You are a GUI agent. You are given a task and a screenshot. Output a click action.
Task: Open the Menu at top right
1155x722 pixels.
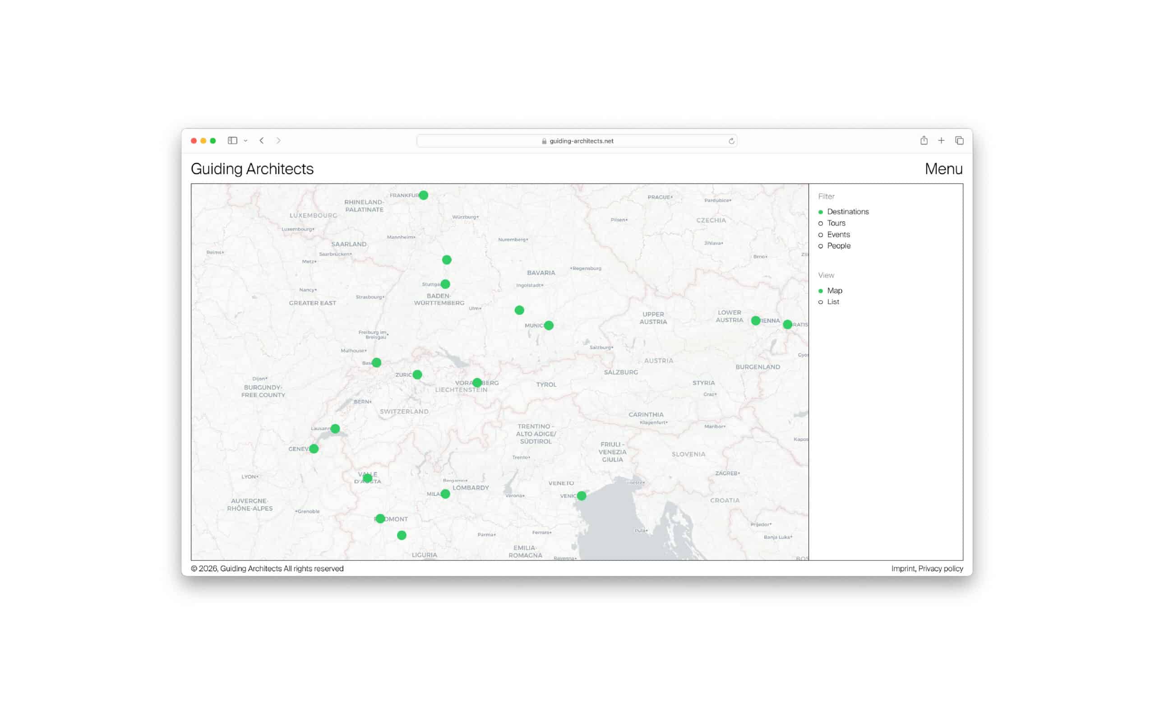[x=943, y=169]
